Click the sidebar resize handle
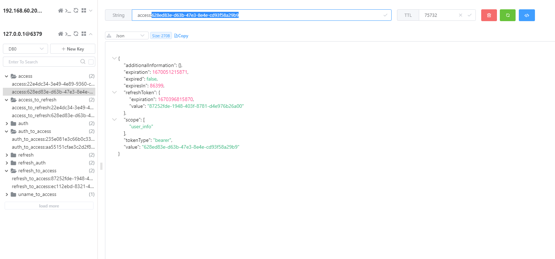Screen dimensions: 555x259 101,166
